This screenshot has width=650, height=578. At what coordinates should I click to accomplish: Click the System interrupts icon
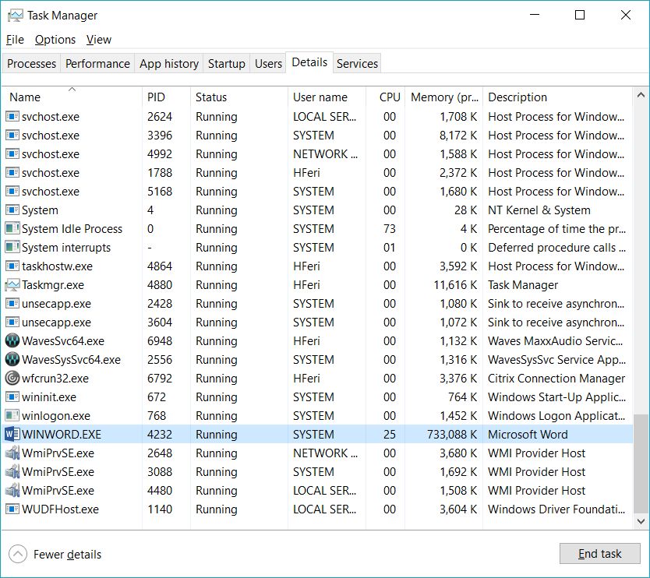(x=12, y=248)
